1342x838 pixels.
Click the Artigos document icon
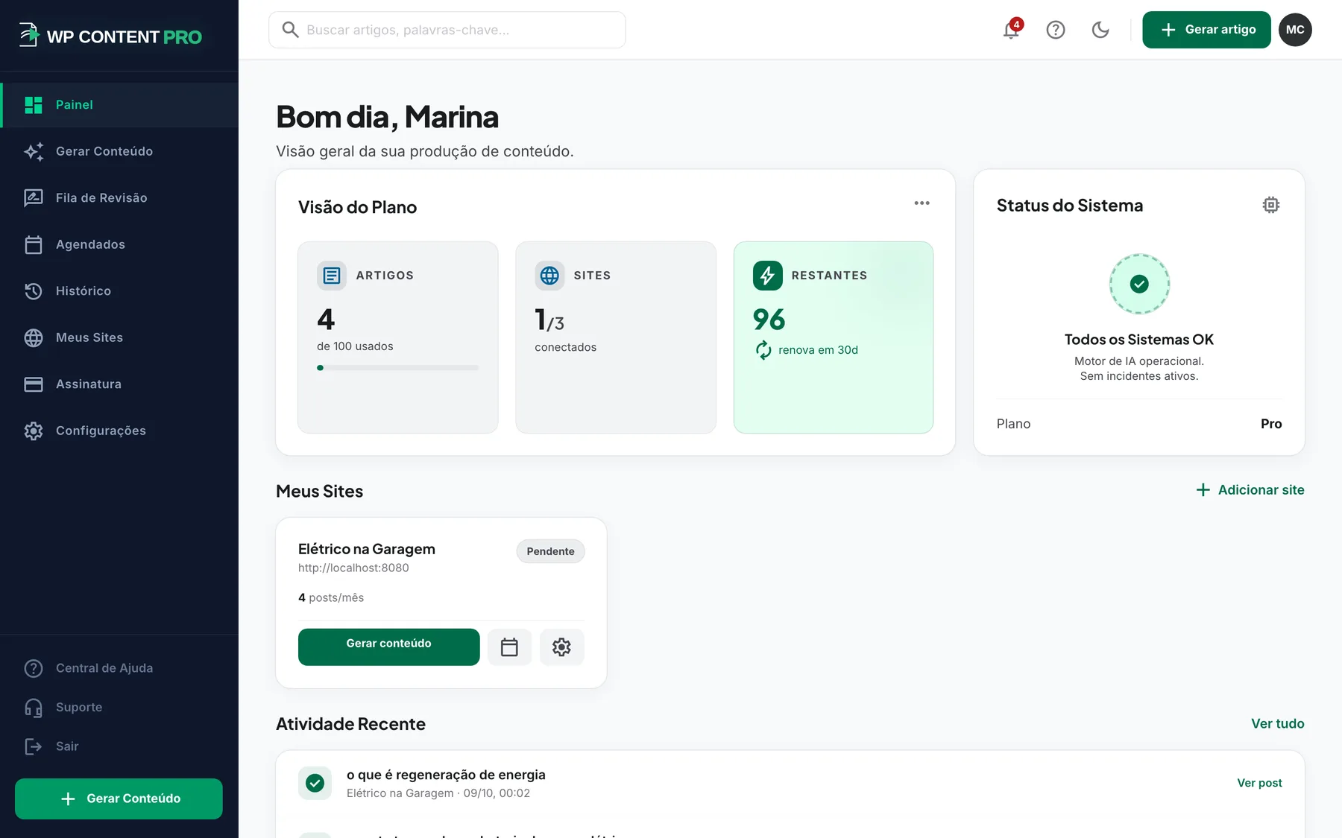pos(332,276)
